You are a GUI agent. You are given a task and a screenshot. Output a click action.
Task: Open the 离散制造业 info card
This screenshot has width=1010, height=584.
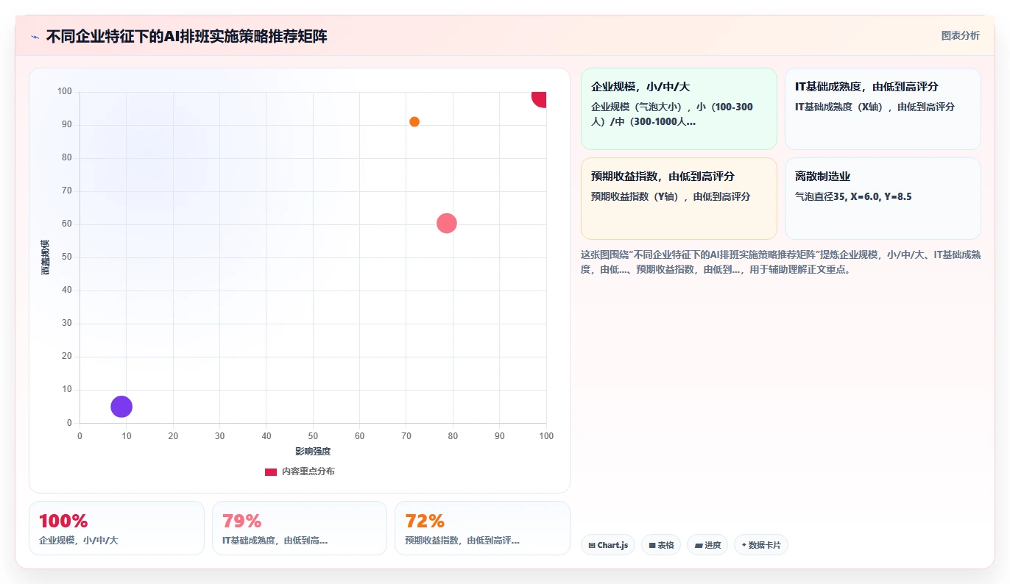pyautogui.click(x=883, y=199)
